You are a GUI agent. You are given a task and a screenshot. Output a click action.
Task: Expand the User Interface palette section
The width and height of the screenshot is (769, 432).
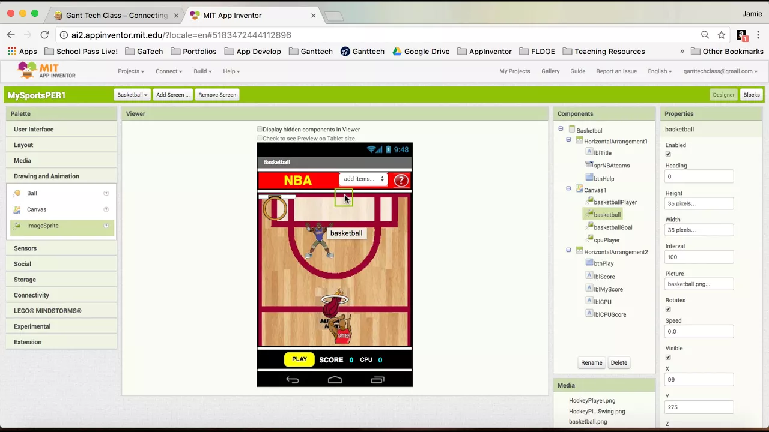click(x=62, y=129)
